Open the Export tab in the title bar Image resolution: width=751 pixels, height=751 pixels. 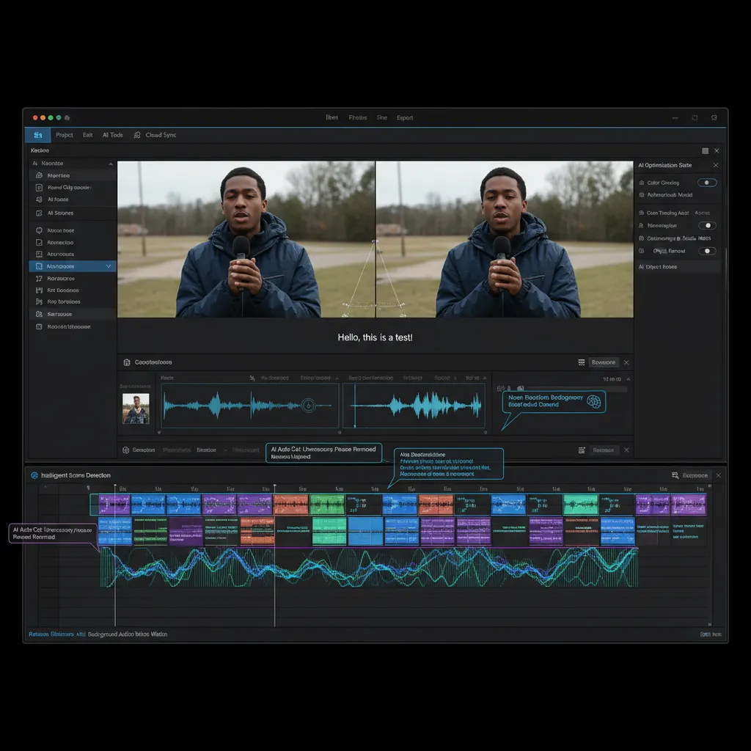point(405,117)
